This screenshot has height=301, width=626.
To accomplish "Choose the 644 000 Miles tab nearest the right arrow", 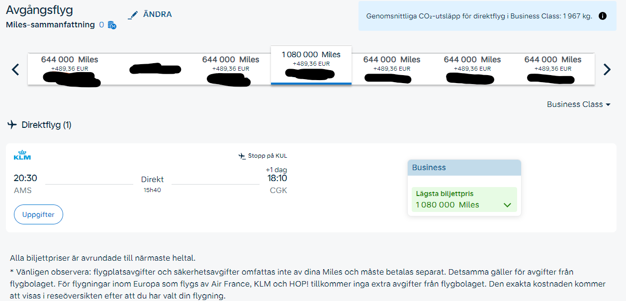I will 553,69.
